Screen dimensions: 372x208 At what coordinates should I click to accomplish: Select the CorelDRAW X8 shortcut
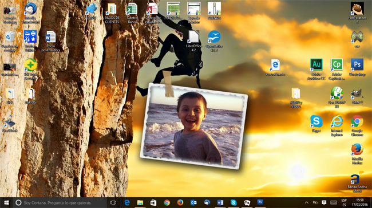(337, 97)
